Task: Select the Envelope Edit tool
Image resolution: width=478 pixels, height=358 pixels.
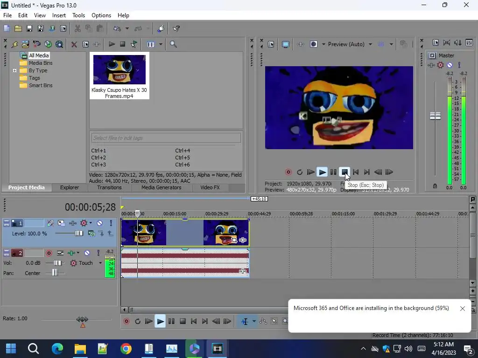Action: click(x=263, y=322)
